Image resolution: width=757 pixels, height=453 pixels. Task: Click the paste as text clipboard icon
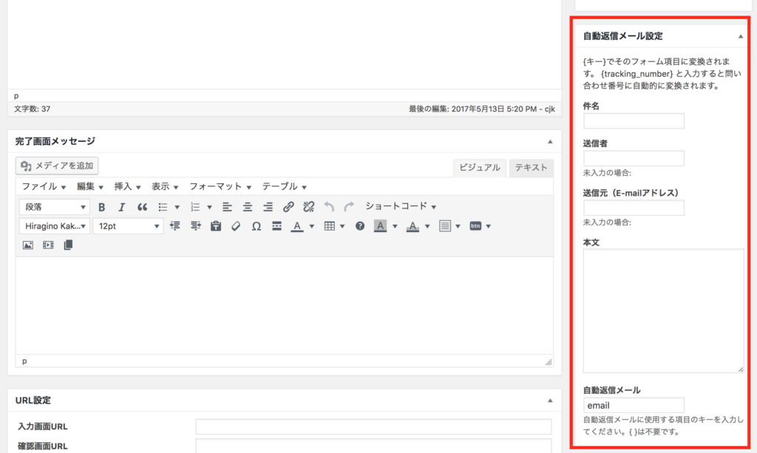tap(216, 226)
